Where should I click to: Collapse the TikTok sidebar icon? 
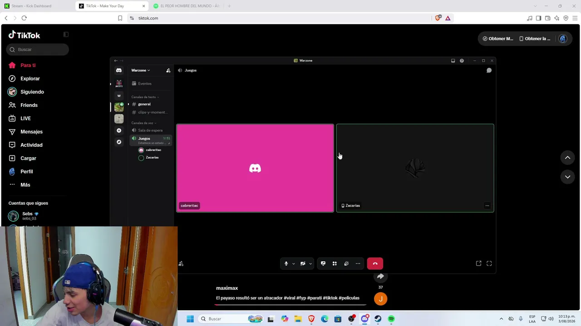click(66, 34)
